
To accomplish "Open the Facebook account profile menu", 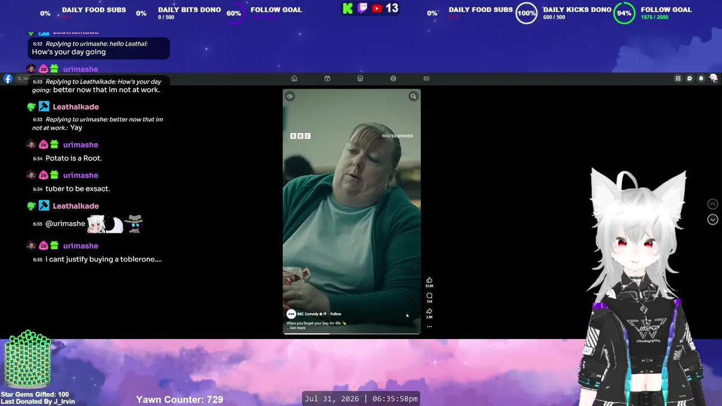I will click(x=713, y=78).
